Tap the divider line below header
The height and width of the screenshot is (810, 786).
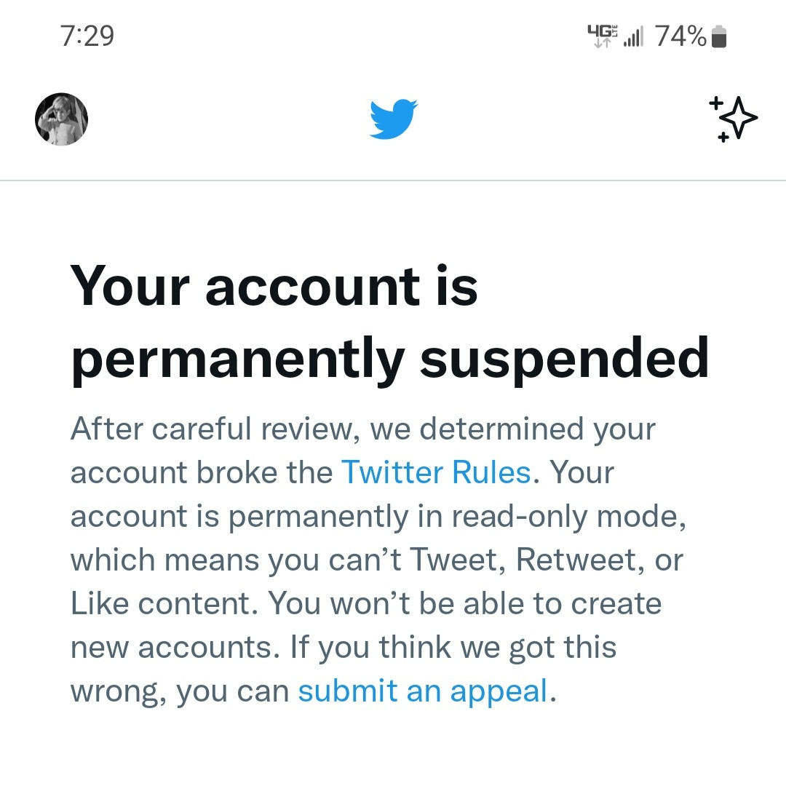pos(393,180)
